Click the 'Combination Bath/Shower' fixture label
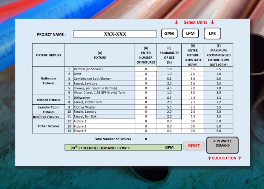 [92, 79]
